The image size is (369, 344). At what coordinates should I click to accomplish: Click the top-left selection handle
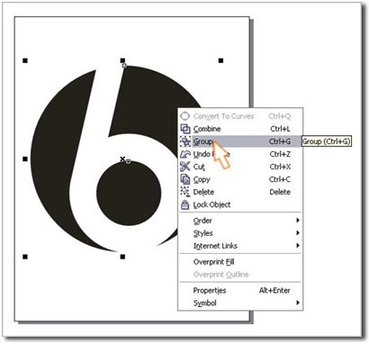point(25,60)
